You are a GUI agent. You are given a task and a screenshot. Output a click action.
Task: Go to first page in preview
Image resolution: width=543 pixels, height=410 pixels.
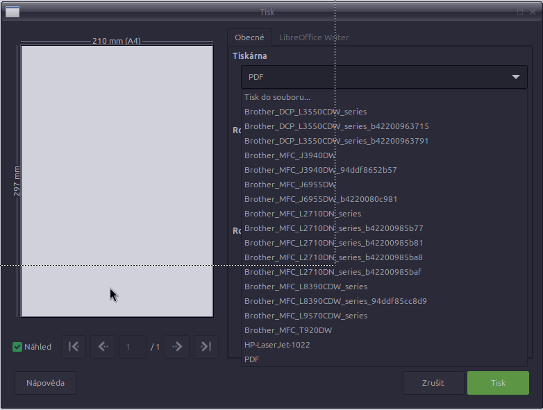(74, 347)
